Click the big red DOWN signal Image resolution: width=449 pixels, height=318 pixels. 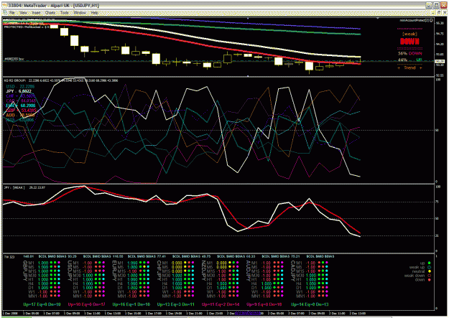(x=409, y=42)
